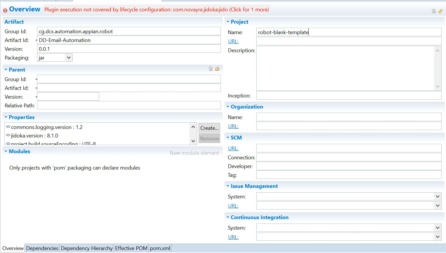Collapse the Issue Management section

click(228, 186)
